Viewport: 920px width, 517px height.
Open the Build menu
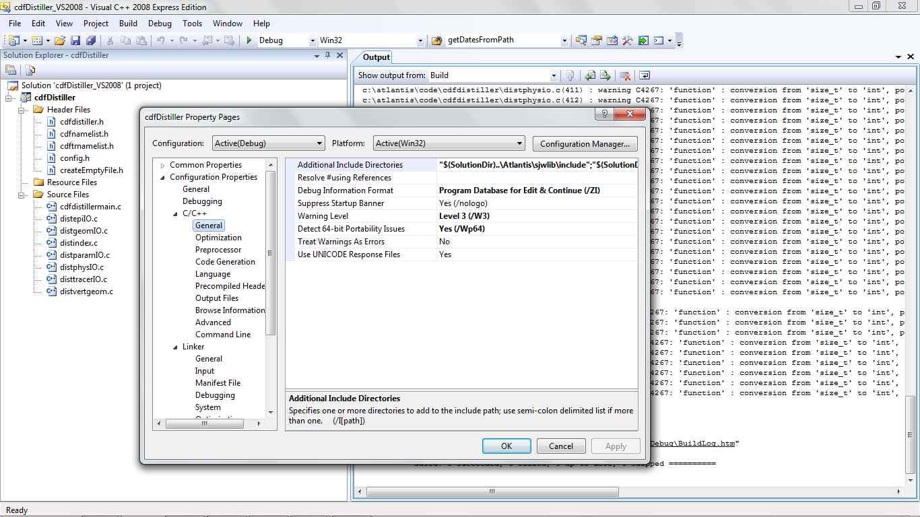[x=128, y=23]
